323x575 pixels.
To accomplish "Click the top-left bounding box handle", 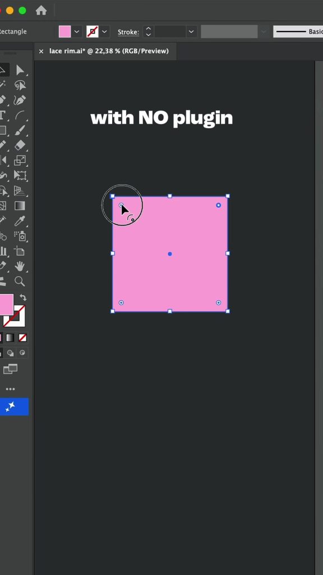I will (x=112, y=196).
